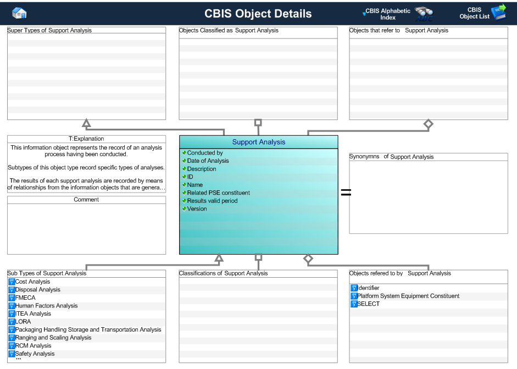
Task: Click the CBIS Object List link text
Action: coord(475,13)
